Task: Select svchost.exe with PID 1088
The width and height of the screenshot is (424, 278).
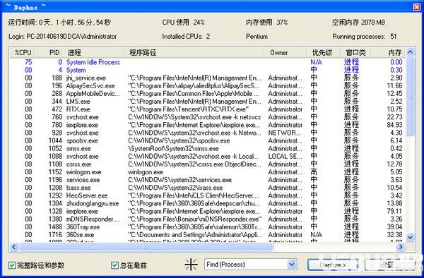Action: (x=208, y=156)
